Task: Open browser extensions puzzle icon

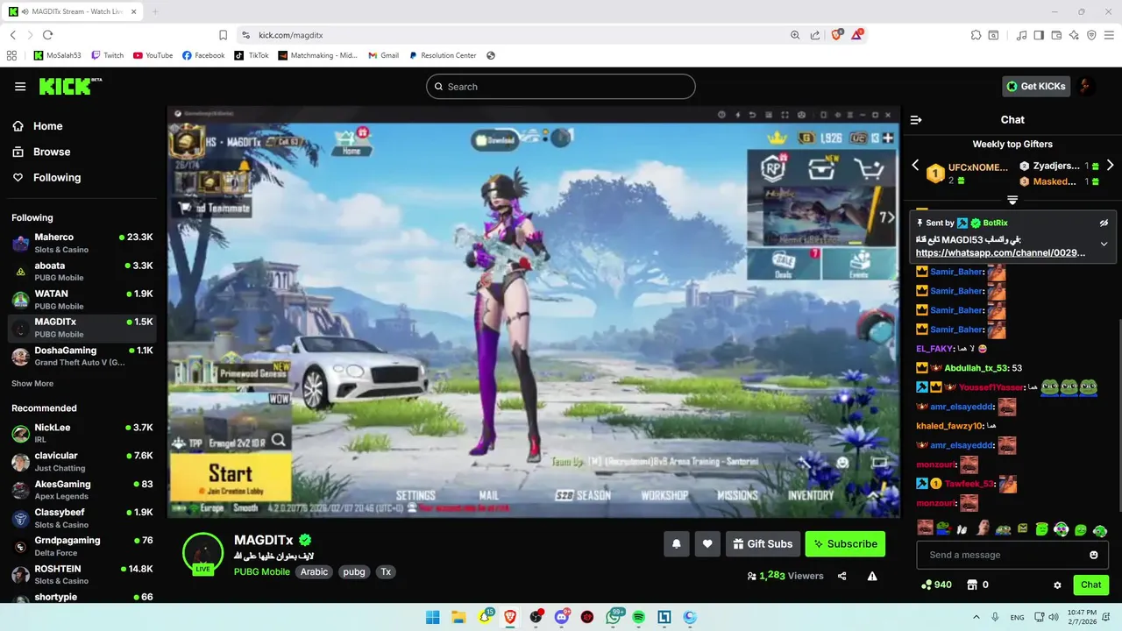Action: [976, 35]
